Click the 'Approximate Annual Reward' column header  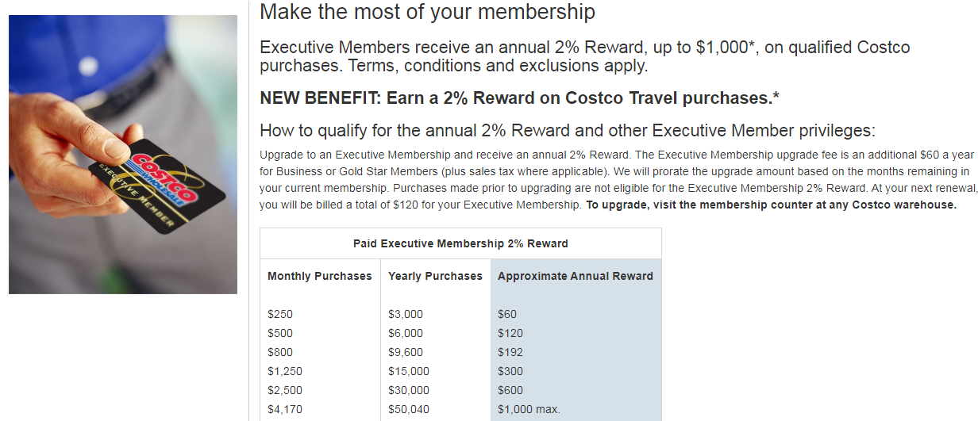pyautogui.click(x=575, y=277)
